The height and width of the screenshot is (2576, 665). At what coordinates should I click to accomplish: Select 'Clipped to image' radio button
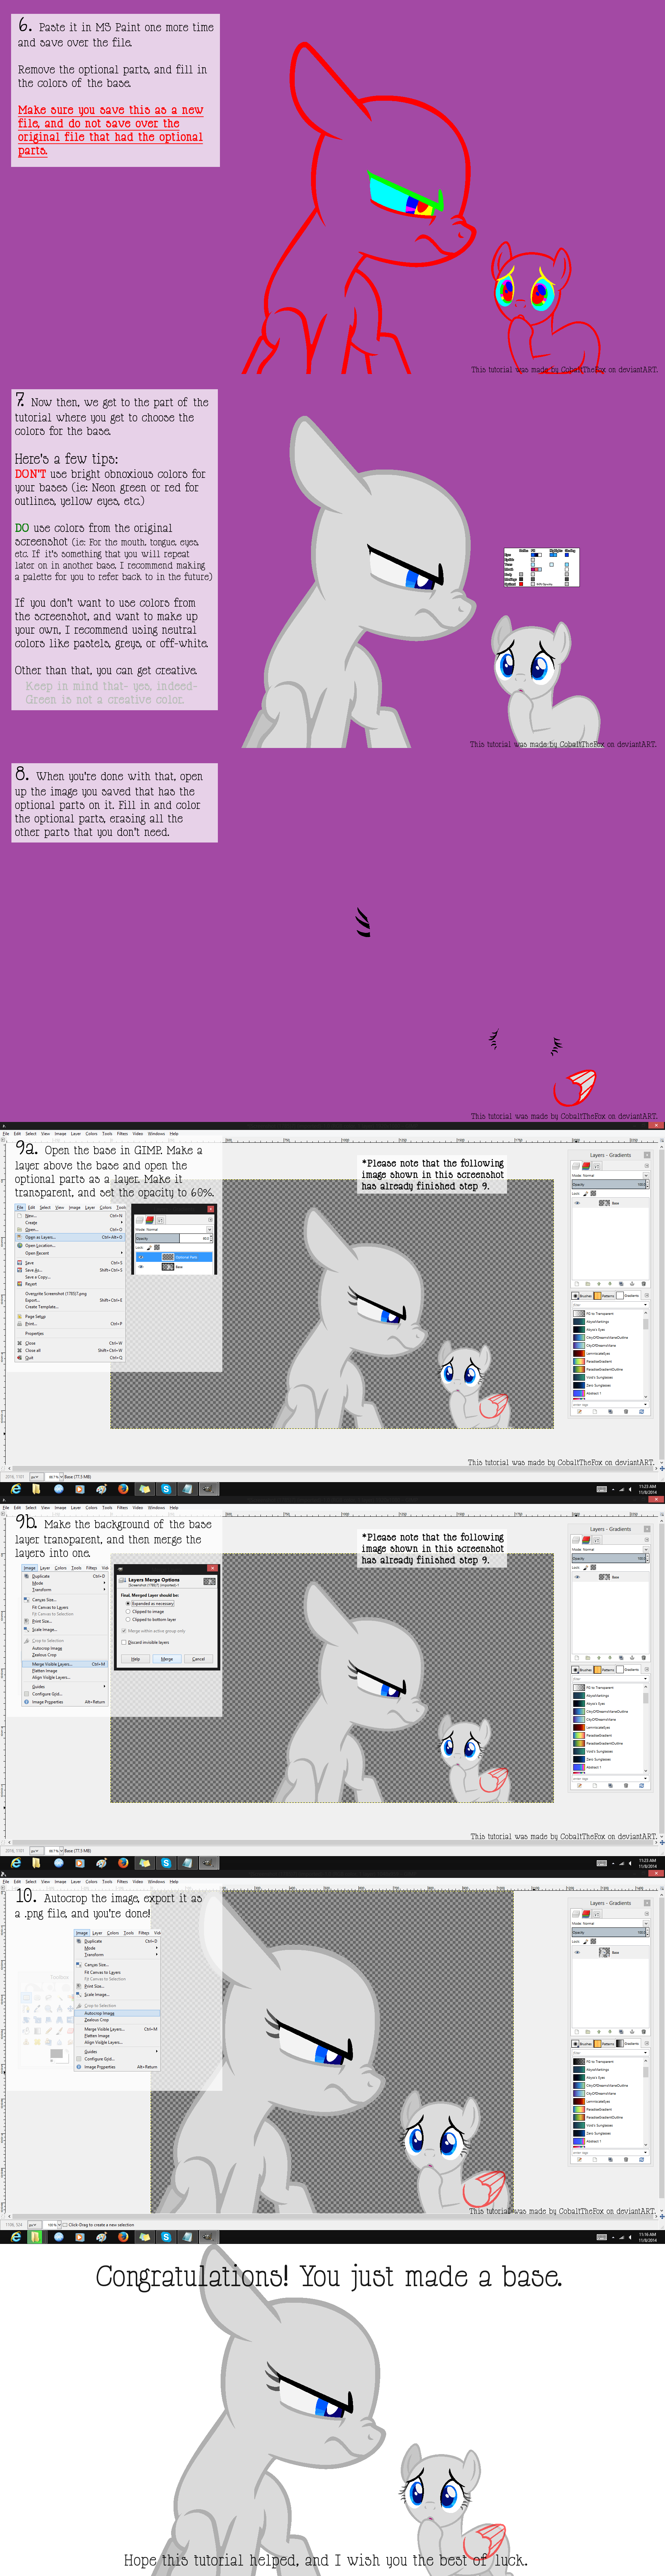(x=145, y=1612)
